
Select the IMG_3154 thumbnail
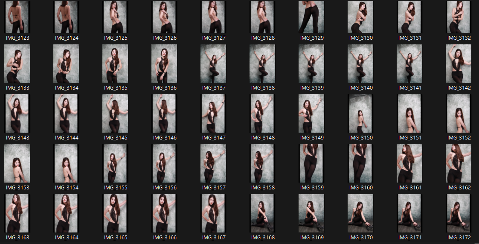click(66, 163)
